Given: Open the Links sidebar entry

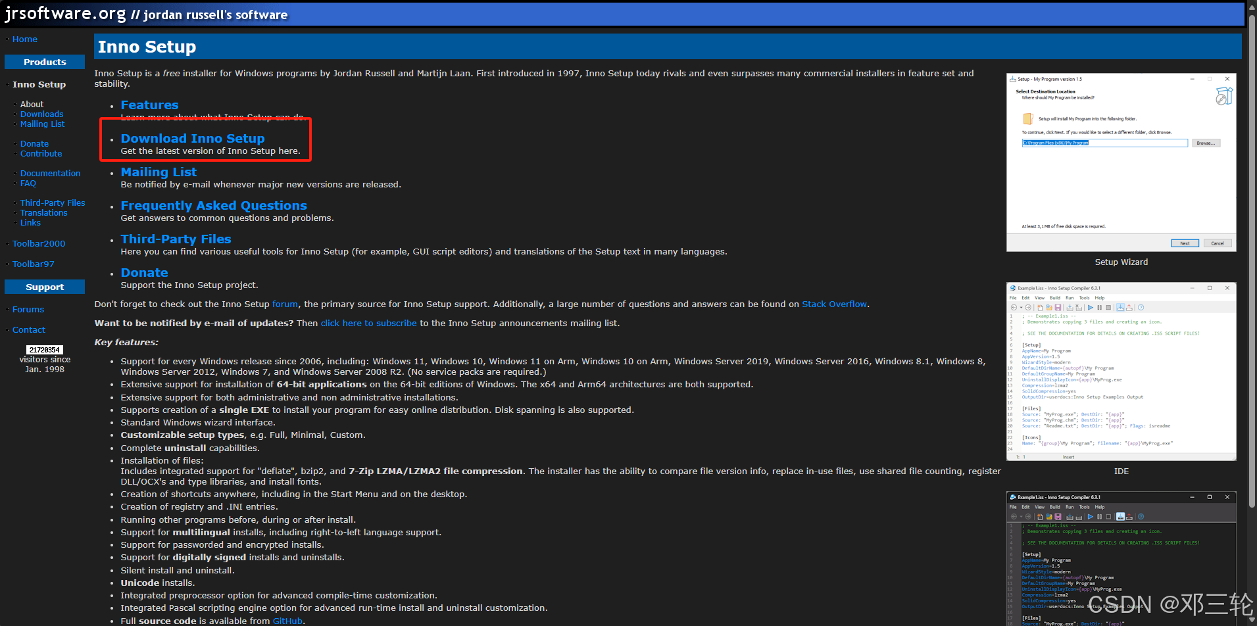Looking at the screenshot, I should click(30, 223).
